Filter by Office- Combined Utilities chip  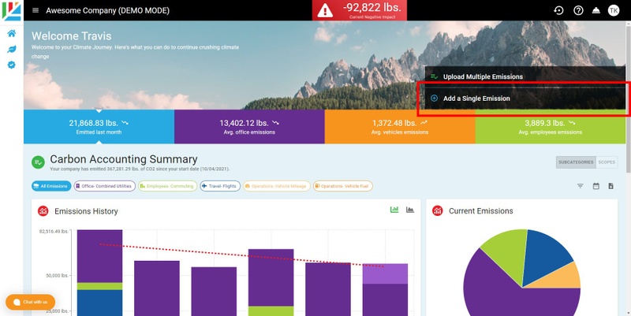105,186
